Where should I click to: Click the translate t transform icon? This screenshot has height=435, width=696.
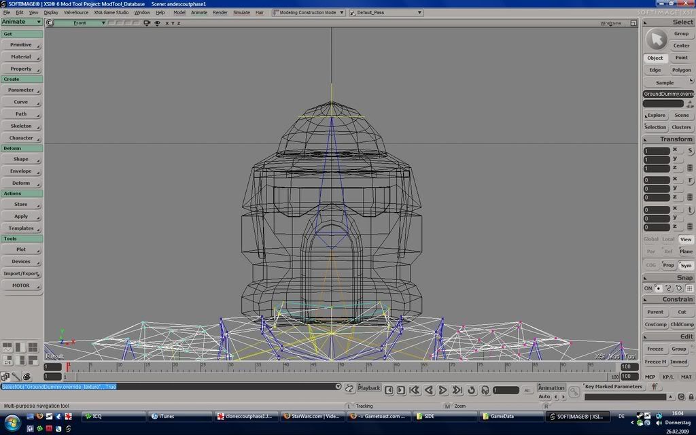(690, 209)
